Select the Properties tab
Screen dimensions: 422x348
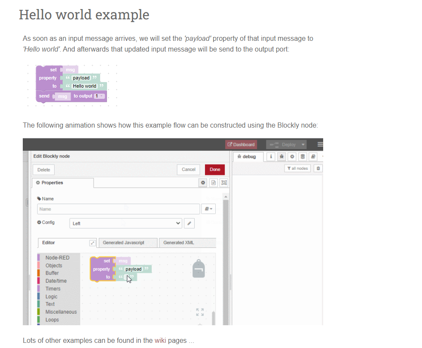pyautogui.click(x=63, y=183)
